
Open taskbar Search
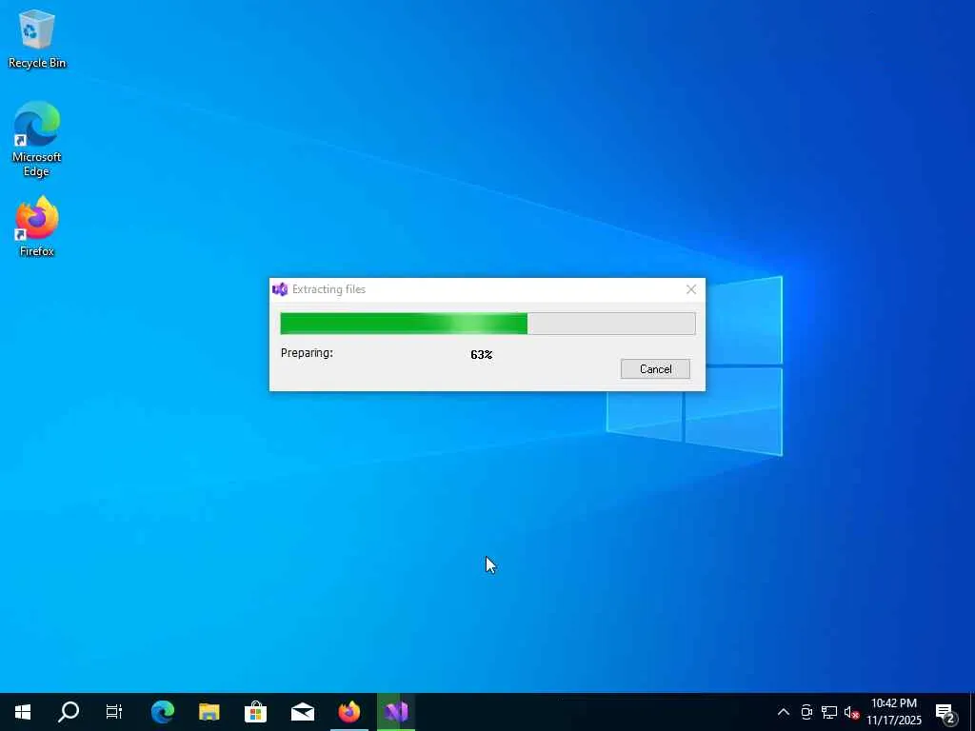click(x=69, y=712)
